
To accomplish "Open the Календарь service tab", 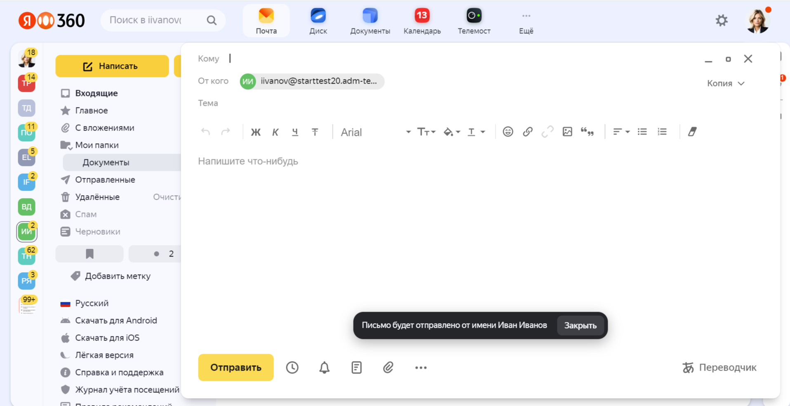I will pyautogui.click(x=422, y=21).
